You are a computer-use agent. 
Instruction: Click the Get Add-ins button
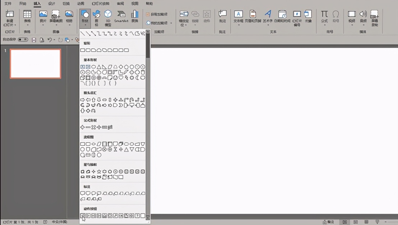tap(157, 14)
